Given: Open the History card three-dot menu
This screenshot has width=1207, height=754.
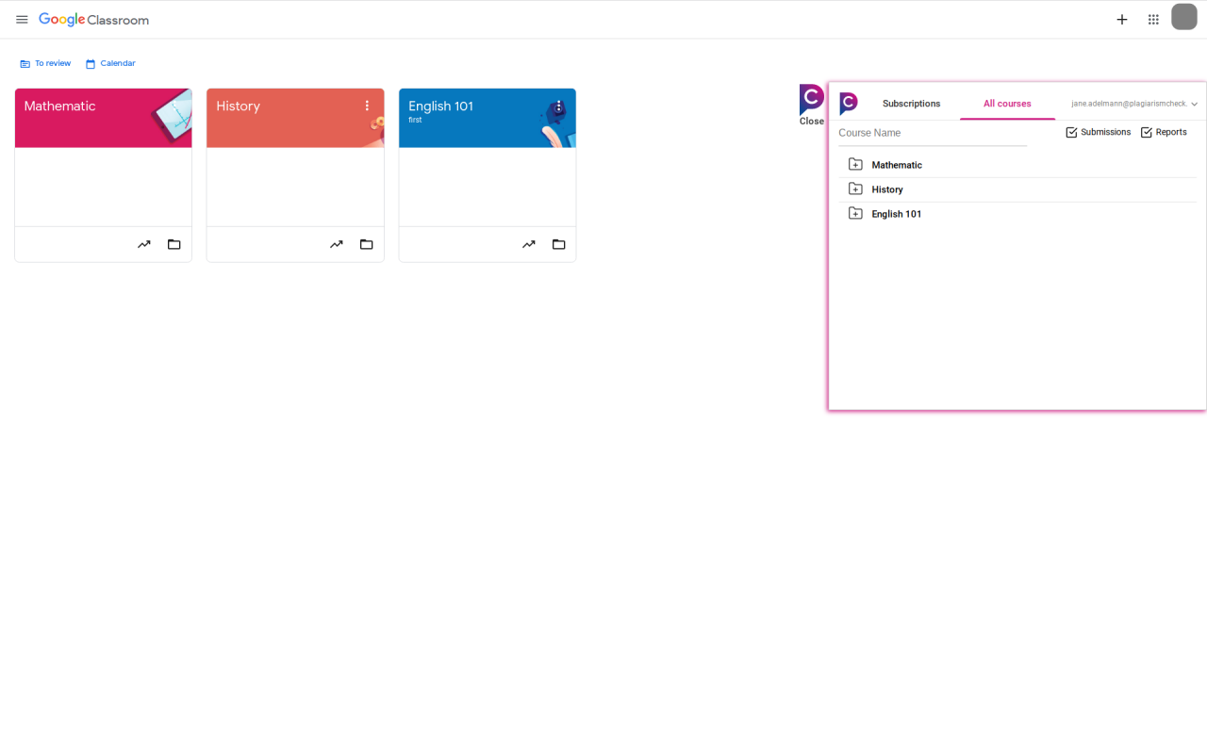Looking at the screenshot, I should click(368, 106).
